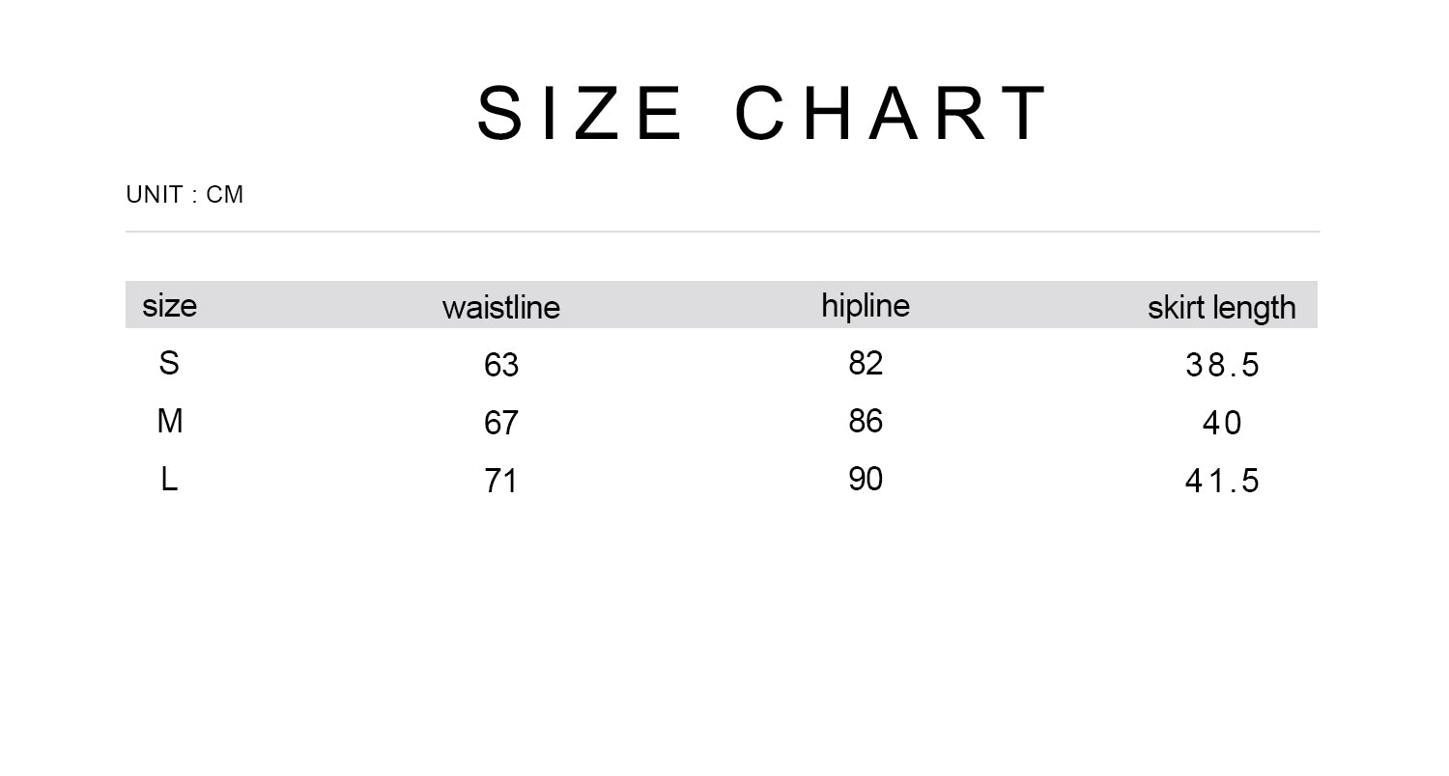Click hipline value 86

point(866,422)
